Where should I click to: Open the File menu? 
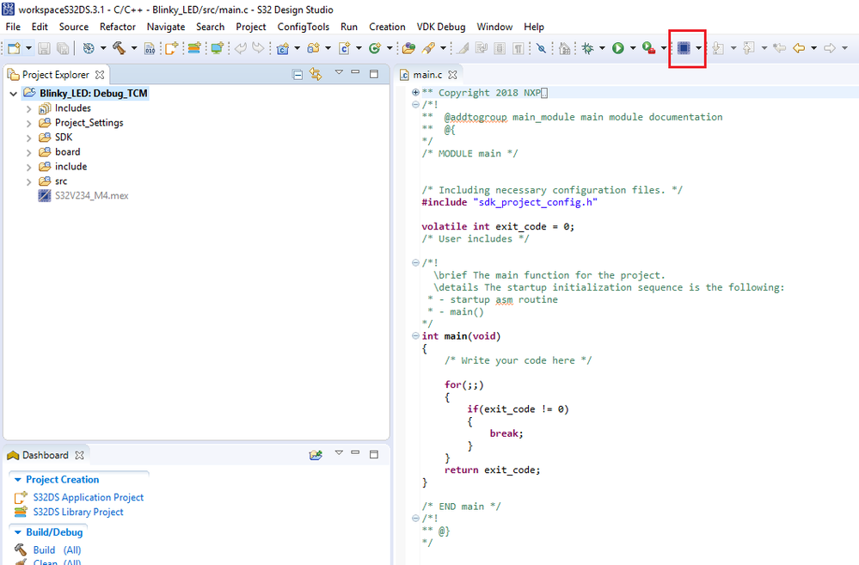[13, 27]
